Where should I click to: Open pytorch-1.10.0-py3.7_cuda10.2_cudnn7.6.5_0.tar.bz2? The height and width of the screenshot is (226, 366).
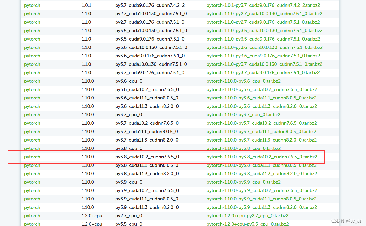[x=262, y=123]
